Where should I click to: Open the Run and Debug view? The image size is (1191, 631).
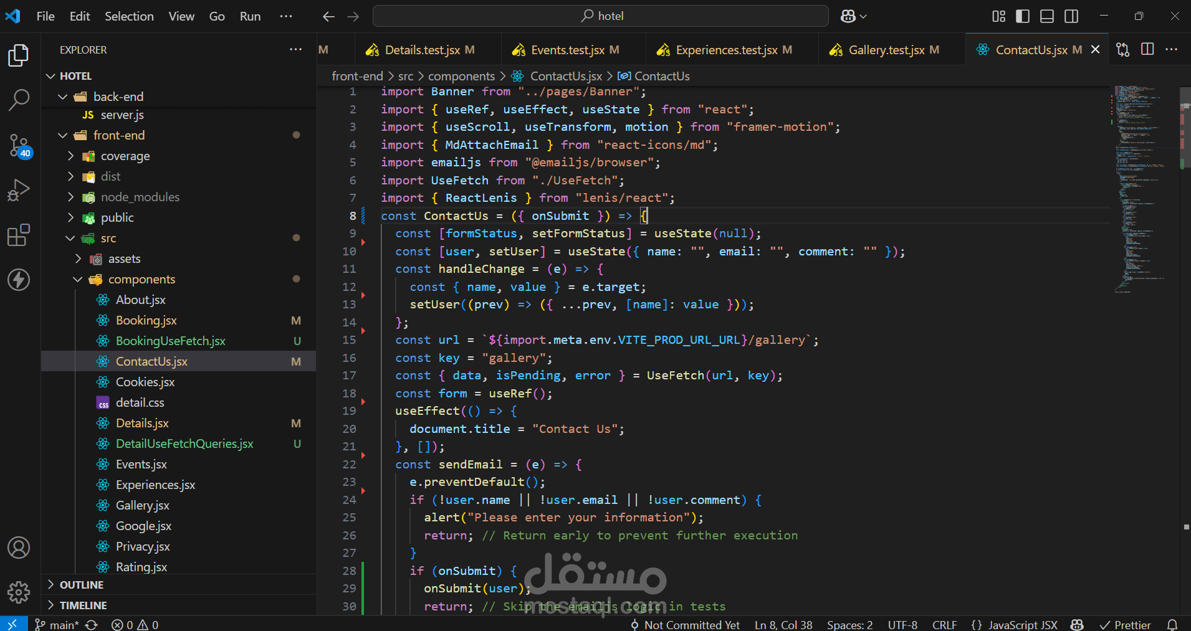[x=19, y=190]
